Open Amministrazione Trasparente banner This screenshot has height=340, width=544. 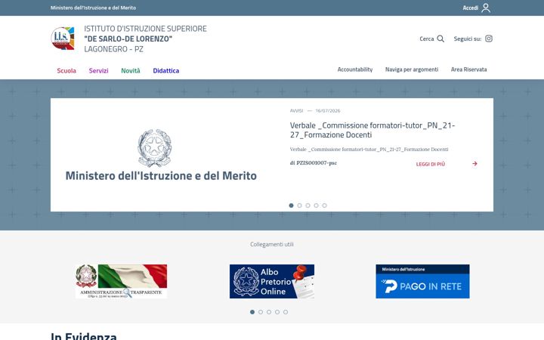click(x=121, y=281)
